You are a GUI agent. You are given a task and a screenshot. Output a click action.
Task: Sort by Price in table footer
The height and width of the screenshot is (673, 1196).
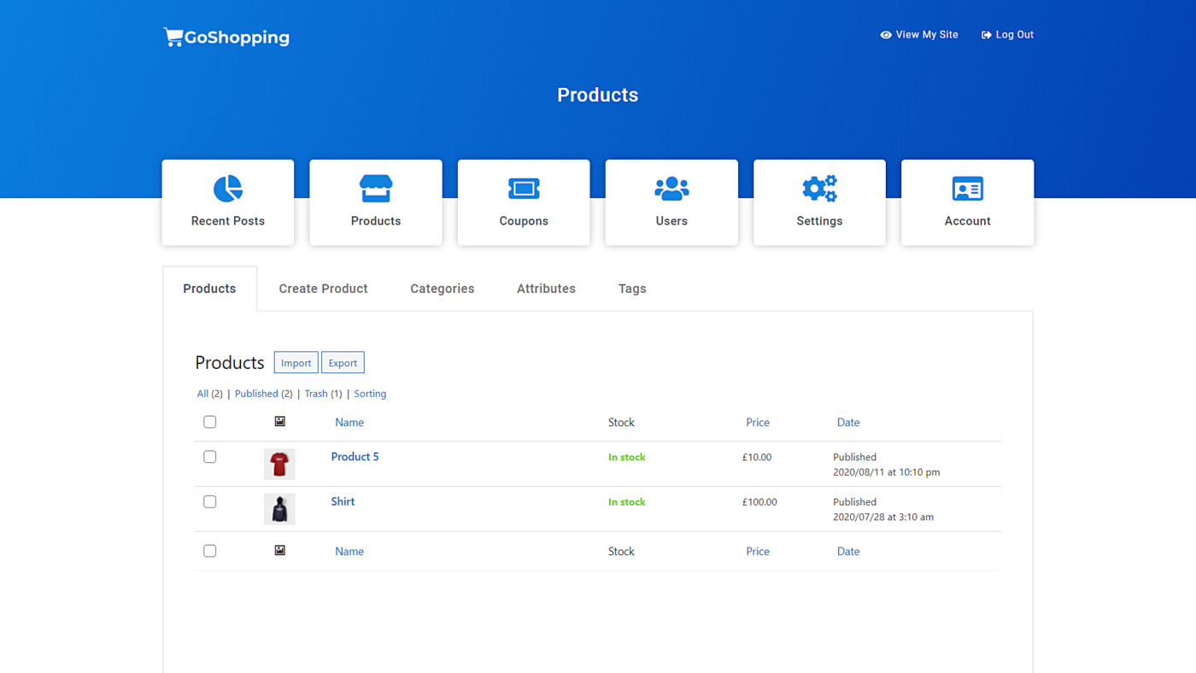(x=758, y=551)
